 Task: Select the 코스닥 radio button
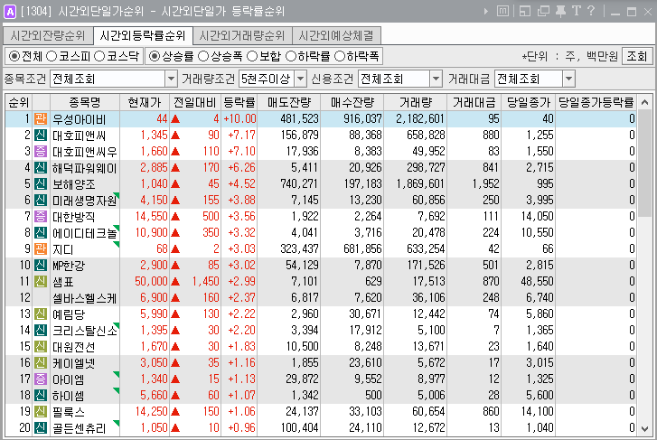click(99, 56)
